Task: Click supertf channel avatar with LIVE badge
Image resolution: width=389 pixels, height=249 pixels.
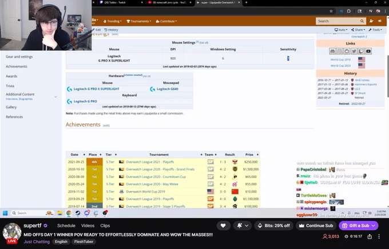Action: 11,234
